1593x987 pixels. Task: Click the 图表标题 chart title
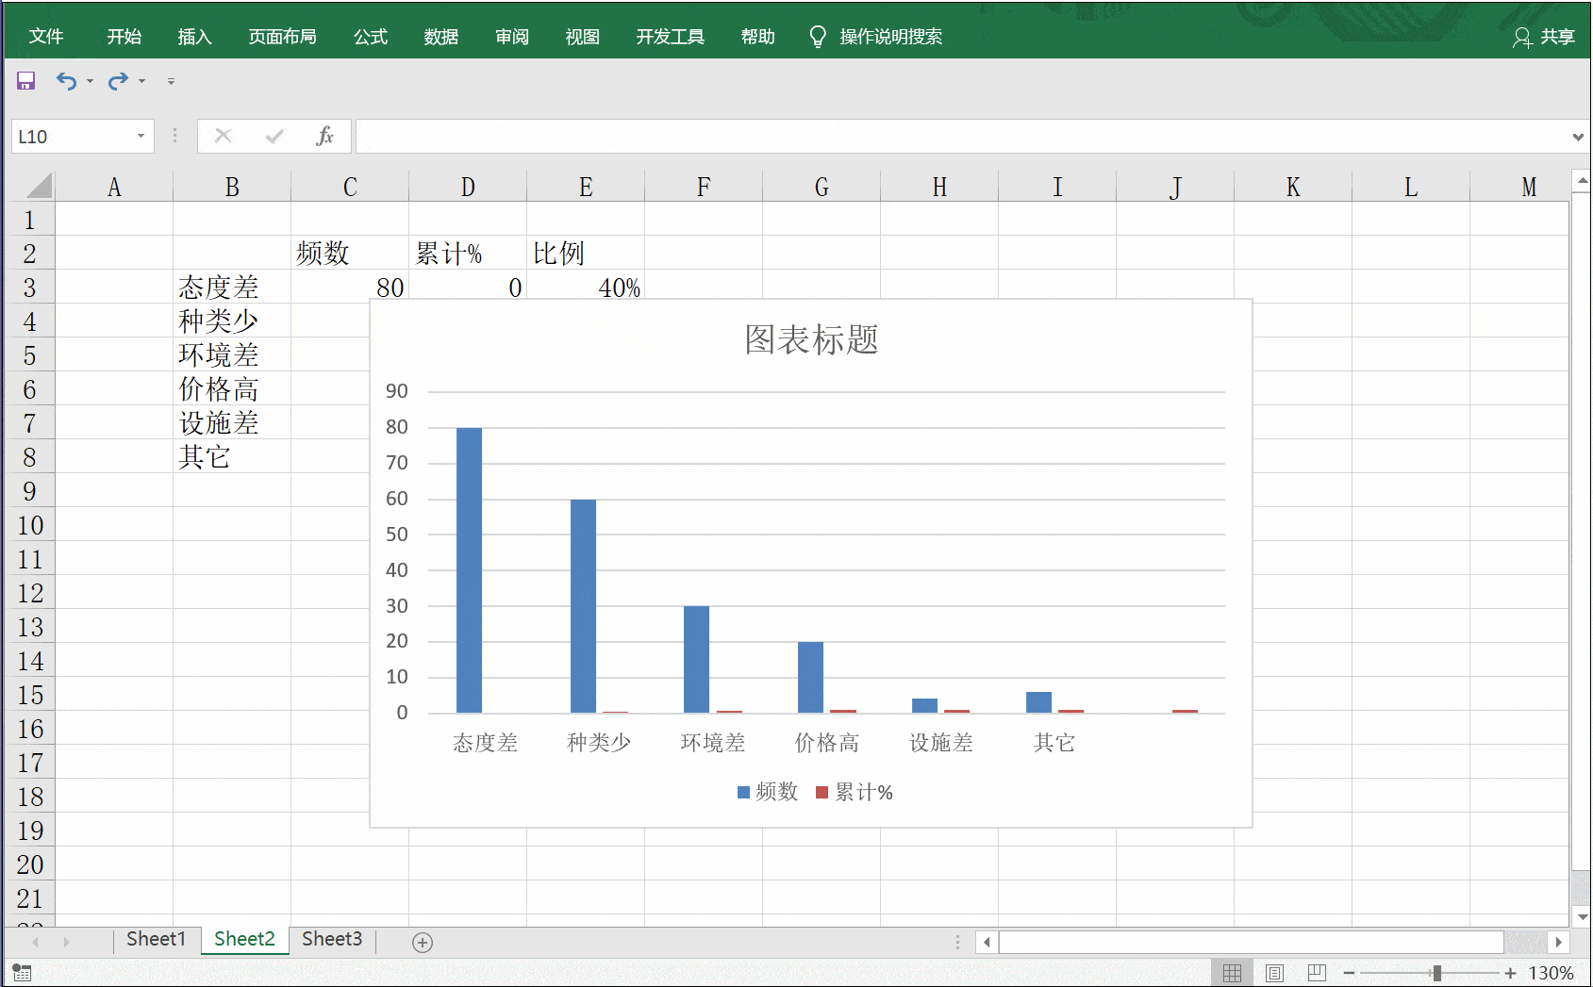[811, 339]
